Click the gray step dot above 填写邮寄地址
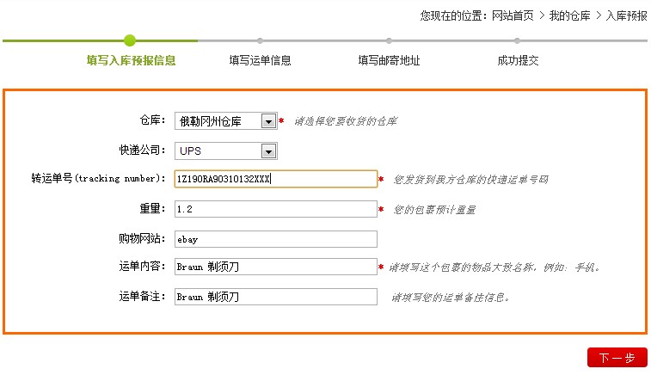 [x=389, y=40]
